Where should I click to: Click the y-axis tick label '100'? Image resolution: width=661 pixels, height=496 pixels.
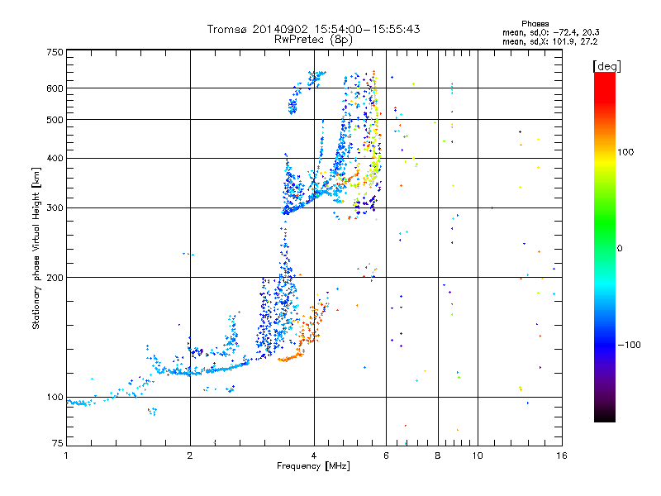coord(55,398)
